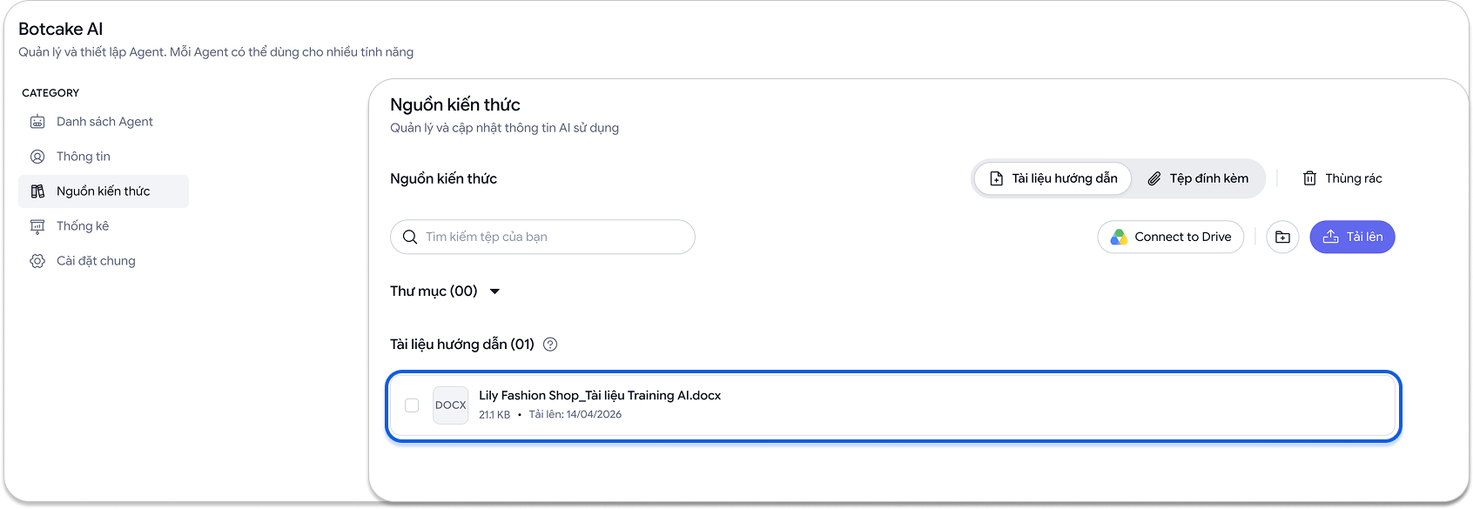Click the Google Drive logo icon
Viewport: 1473px width, 509px height.
click(x=1119, y=237)
